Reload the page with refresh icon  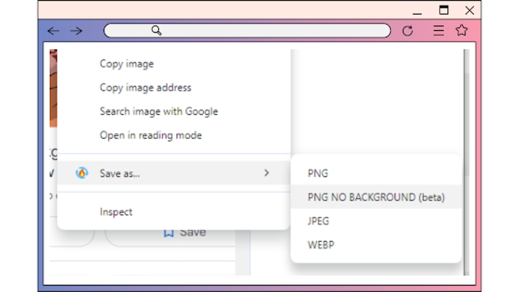[x=407, y=31]
